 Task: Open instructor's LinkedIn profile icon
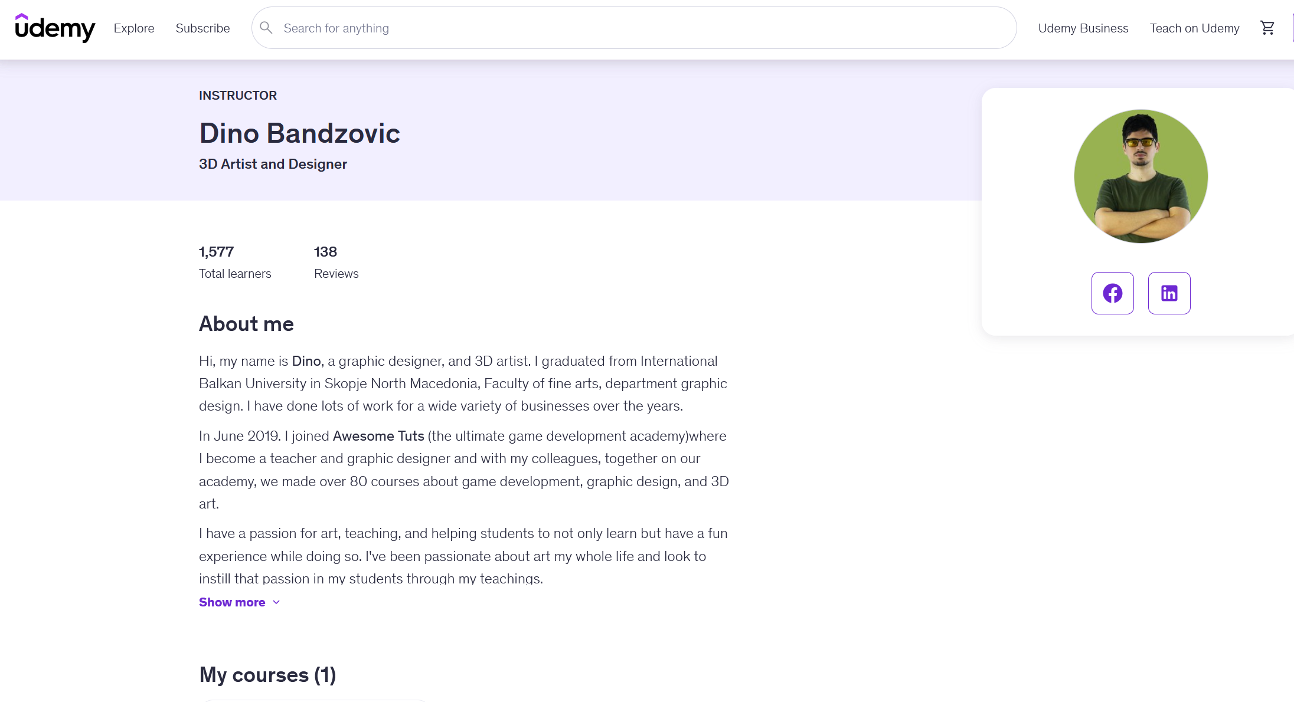(1169, 293)
